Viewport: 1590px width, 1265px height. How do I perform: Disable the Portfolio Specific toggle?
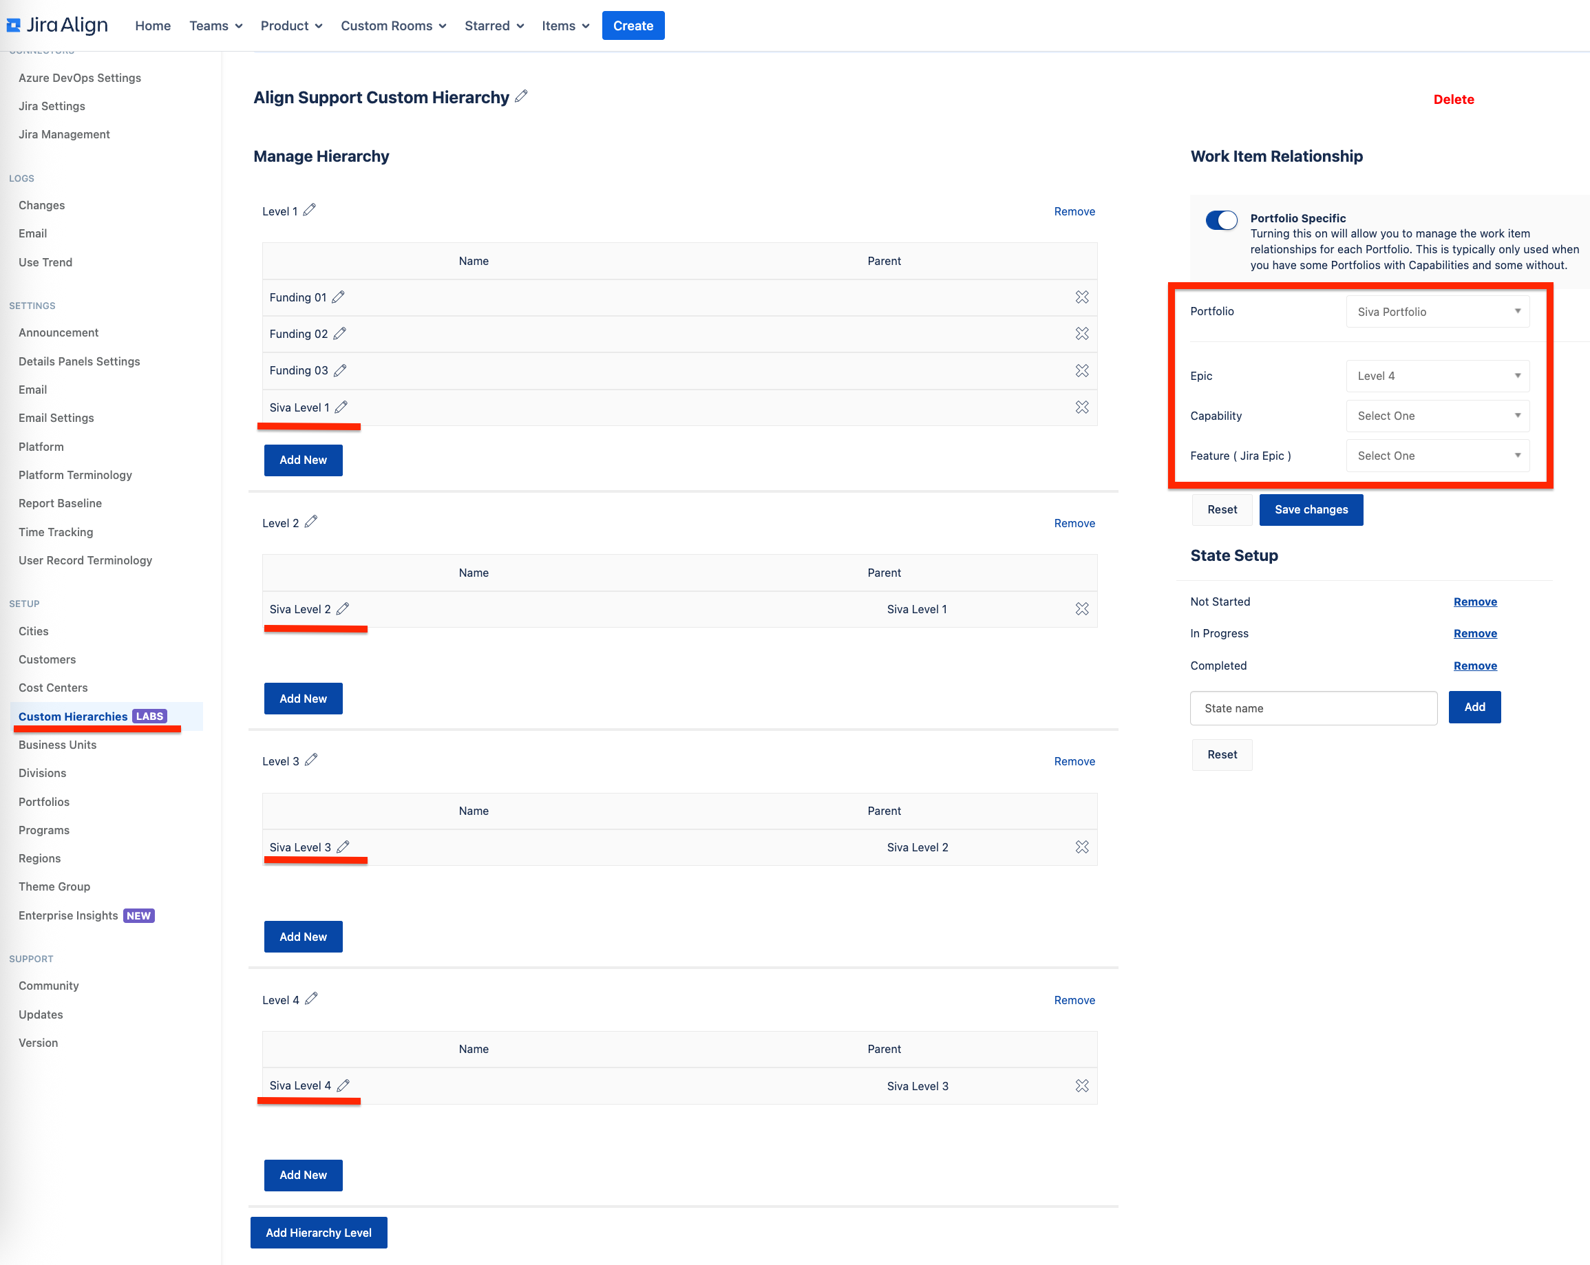[x=1220, y=220]
